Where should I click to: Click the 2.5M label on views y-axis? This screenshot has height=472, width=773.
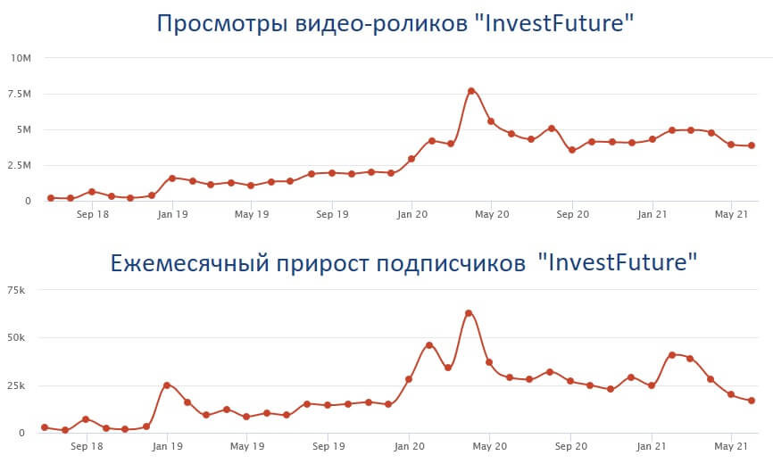pos(20,166)
